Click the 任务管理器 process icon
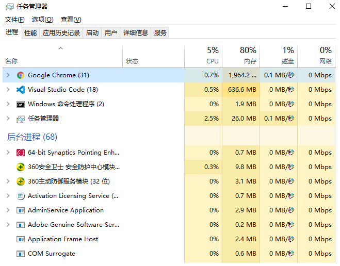This screenshot has height=266, width=340. tap(21, 119)
